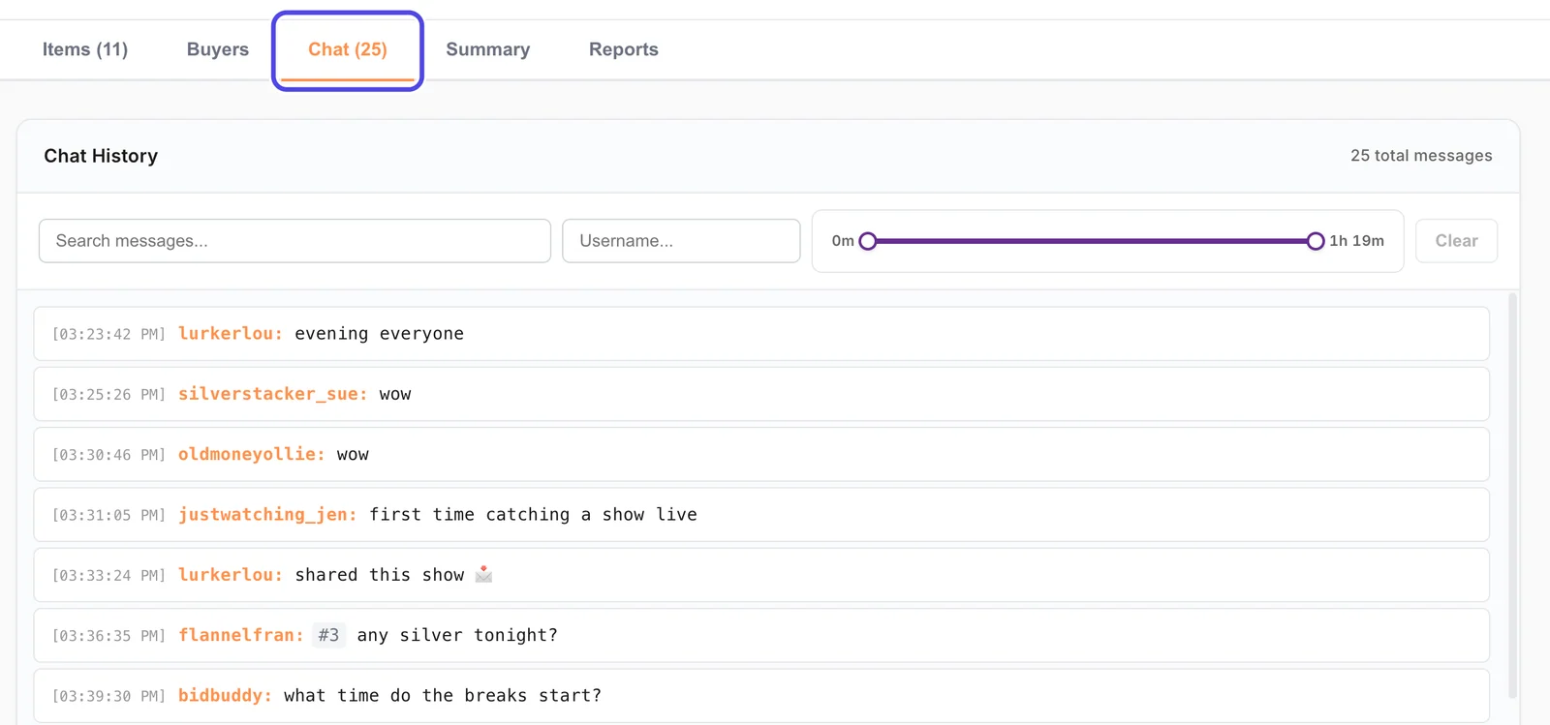Click message text 'shared this show'
The image size is (1550, 725).
(x=380, y=575)
